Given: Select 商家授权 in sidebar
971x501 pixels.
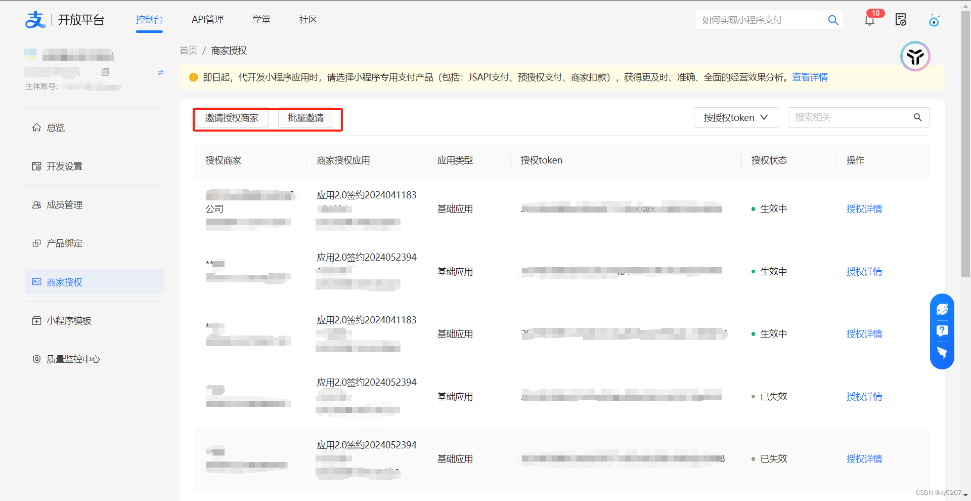Looking at the screenshot, I should pyautogui.click(x=95, y=282).
